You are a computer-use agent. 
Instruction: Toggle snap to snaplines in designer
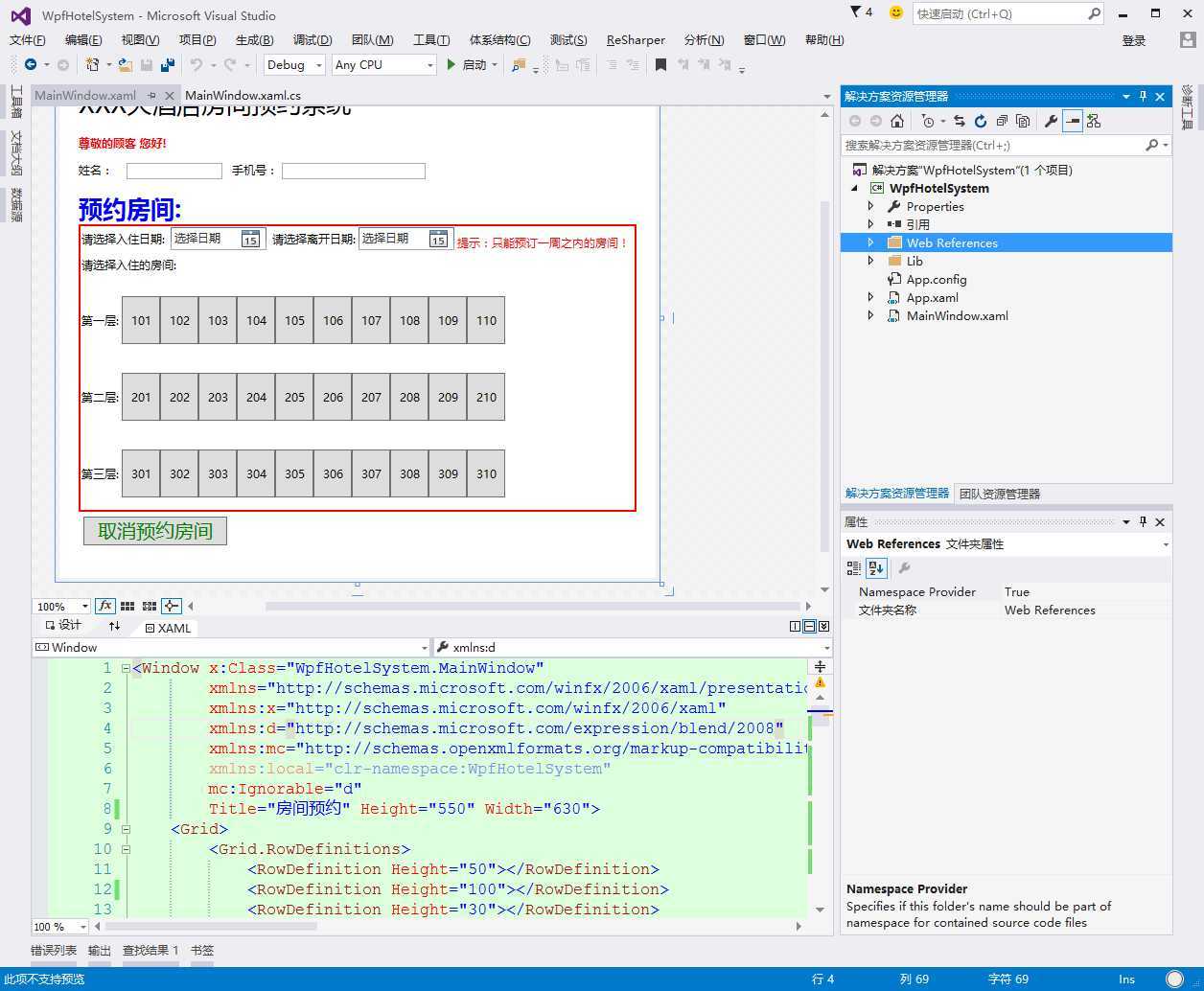tap(172, 606)
